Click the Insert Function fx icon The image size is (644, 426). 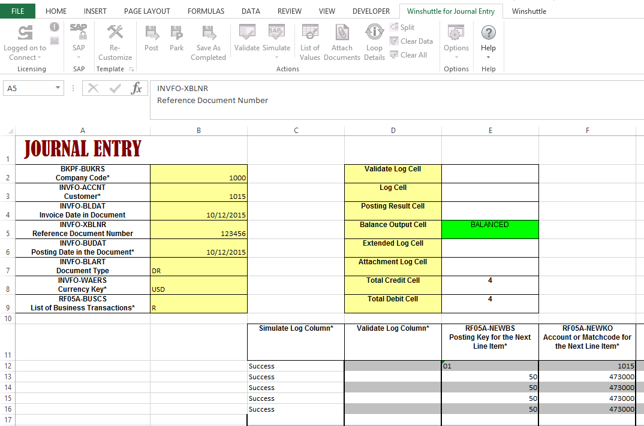pos(136,88)
